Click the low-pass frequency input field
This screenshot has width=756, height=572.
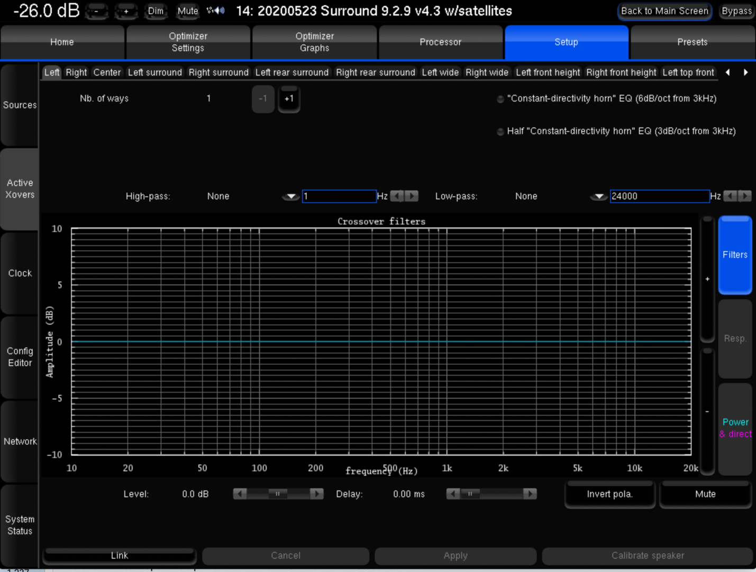coord(659,196)
